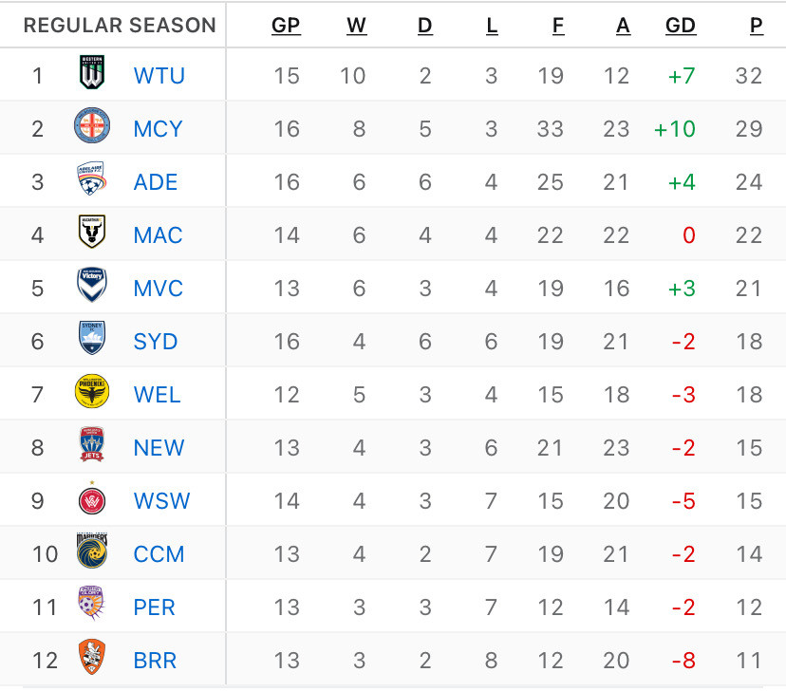Sort standings by GD column header

tap(681, 25)
